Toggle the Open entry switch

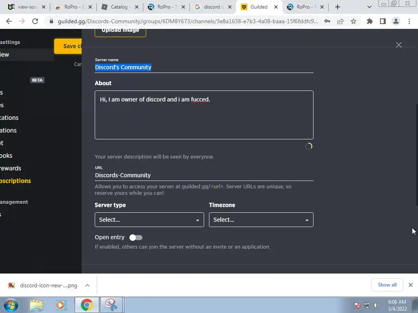(x=136, y=238)
